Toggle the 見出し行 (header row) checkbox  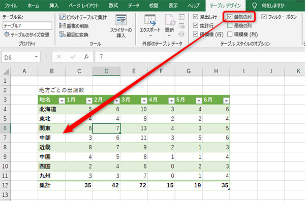196,17
